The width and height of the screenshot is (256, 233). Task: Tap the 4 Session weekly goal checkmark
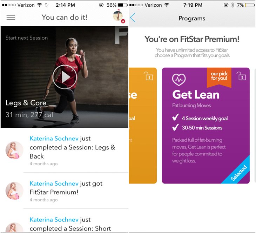point(175,117)
